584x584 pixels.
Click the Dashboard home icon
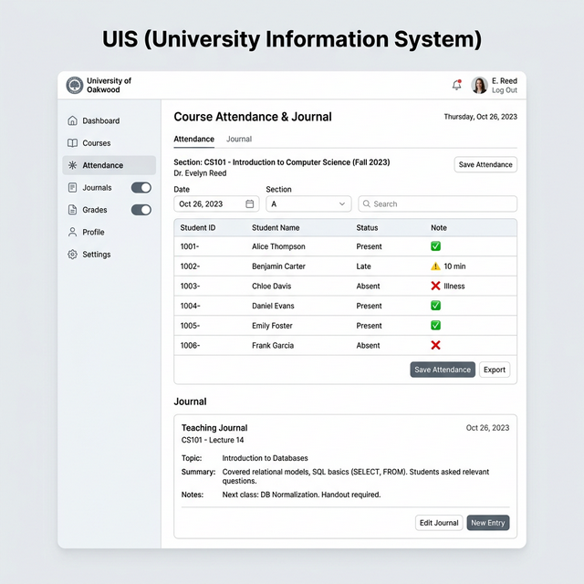click(x=73, y=120)
